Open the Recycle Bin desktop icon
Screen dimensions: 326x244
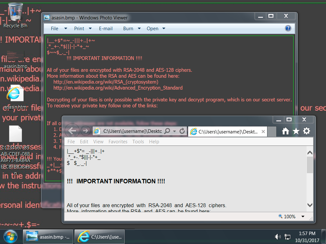click(15, 16)
